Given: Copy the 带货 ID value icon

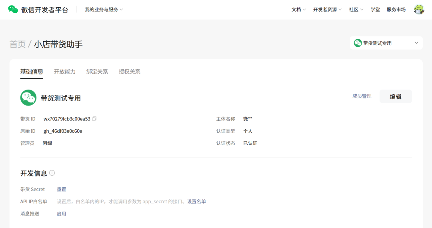Looking at the screenshot, I should [x=94, y=119].
